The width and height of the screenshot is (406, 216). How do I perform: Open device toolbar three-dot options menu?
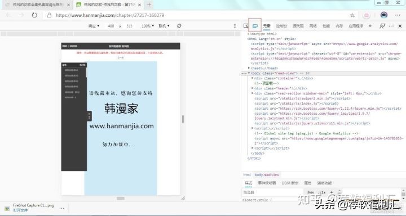tap(235, 26)
